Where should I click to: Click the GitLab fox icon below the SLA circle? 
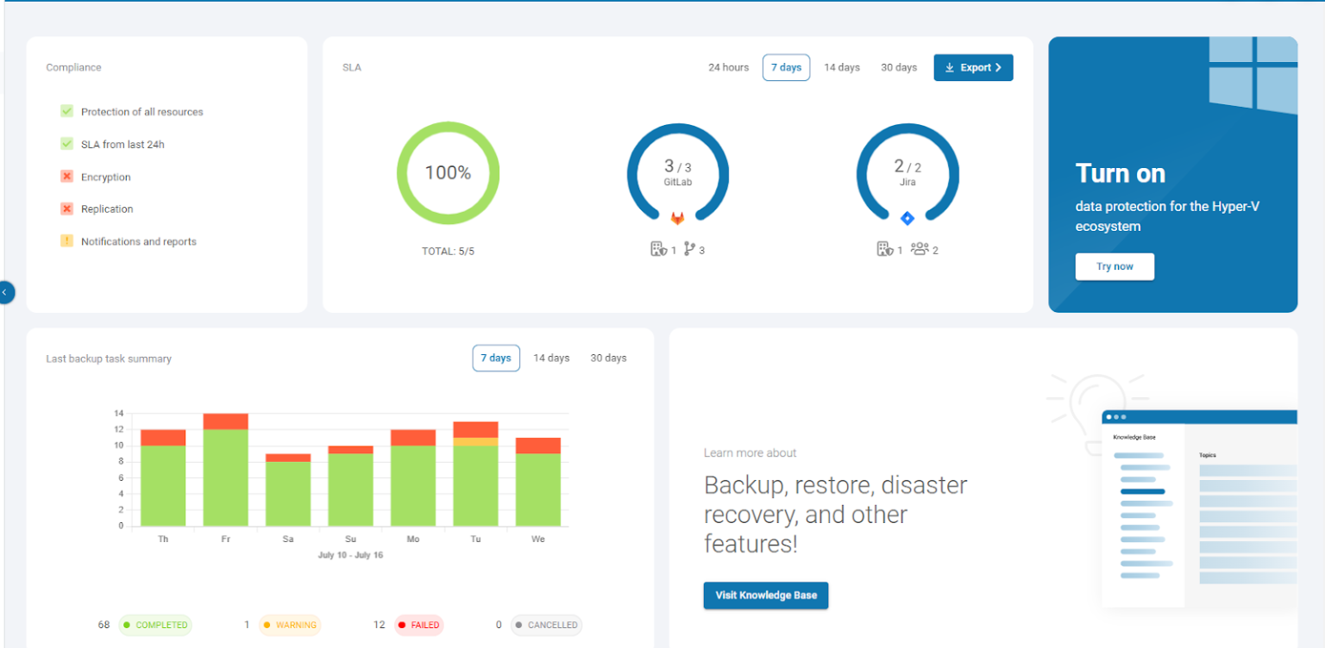tap(678, 218)
